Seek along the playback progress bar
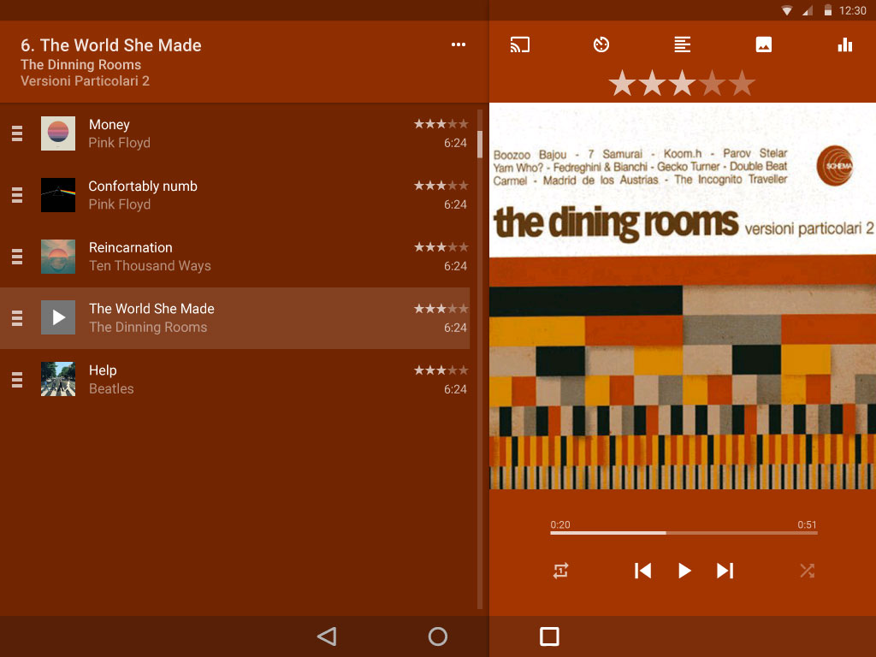This screenshot has height=657, width=876. coord(684,533)
